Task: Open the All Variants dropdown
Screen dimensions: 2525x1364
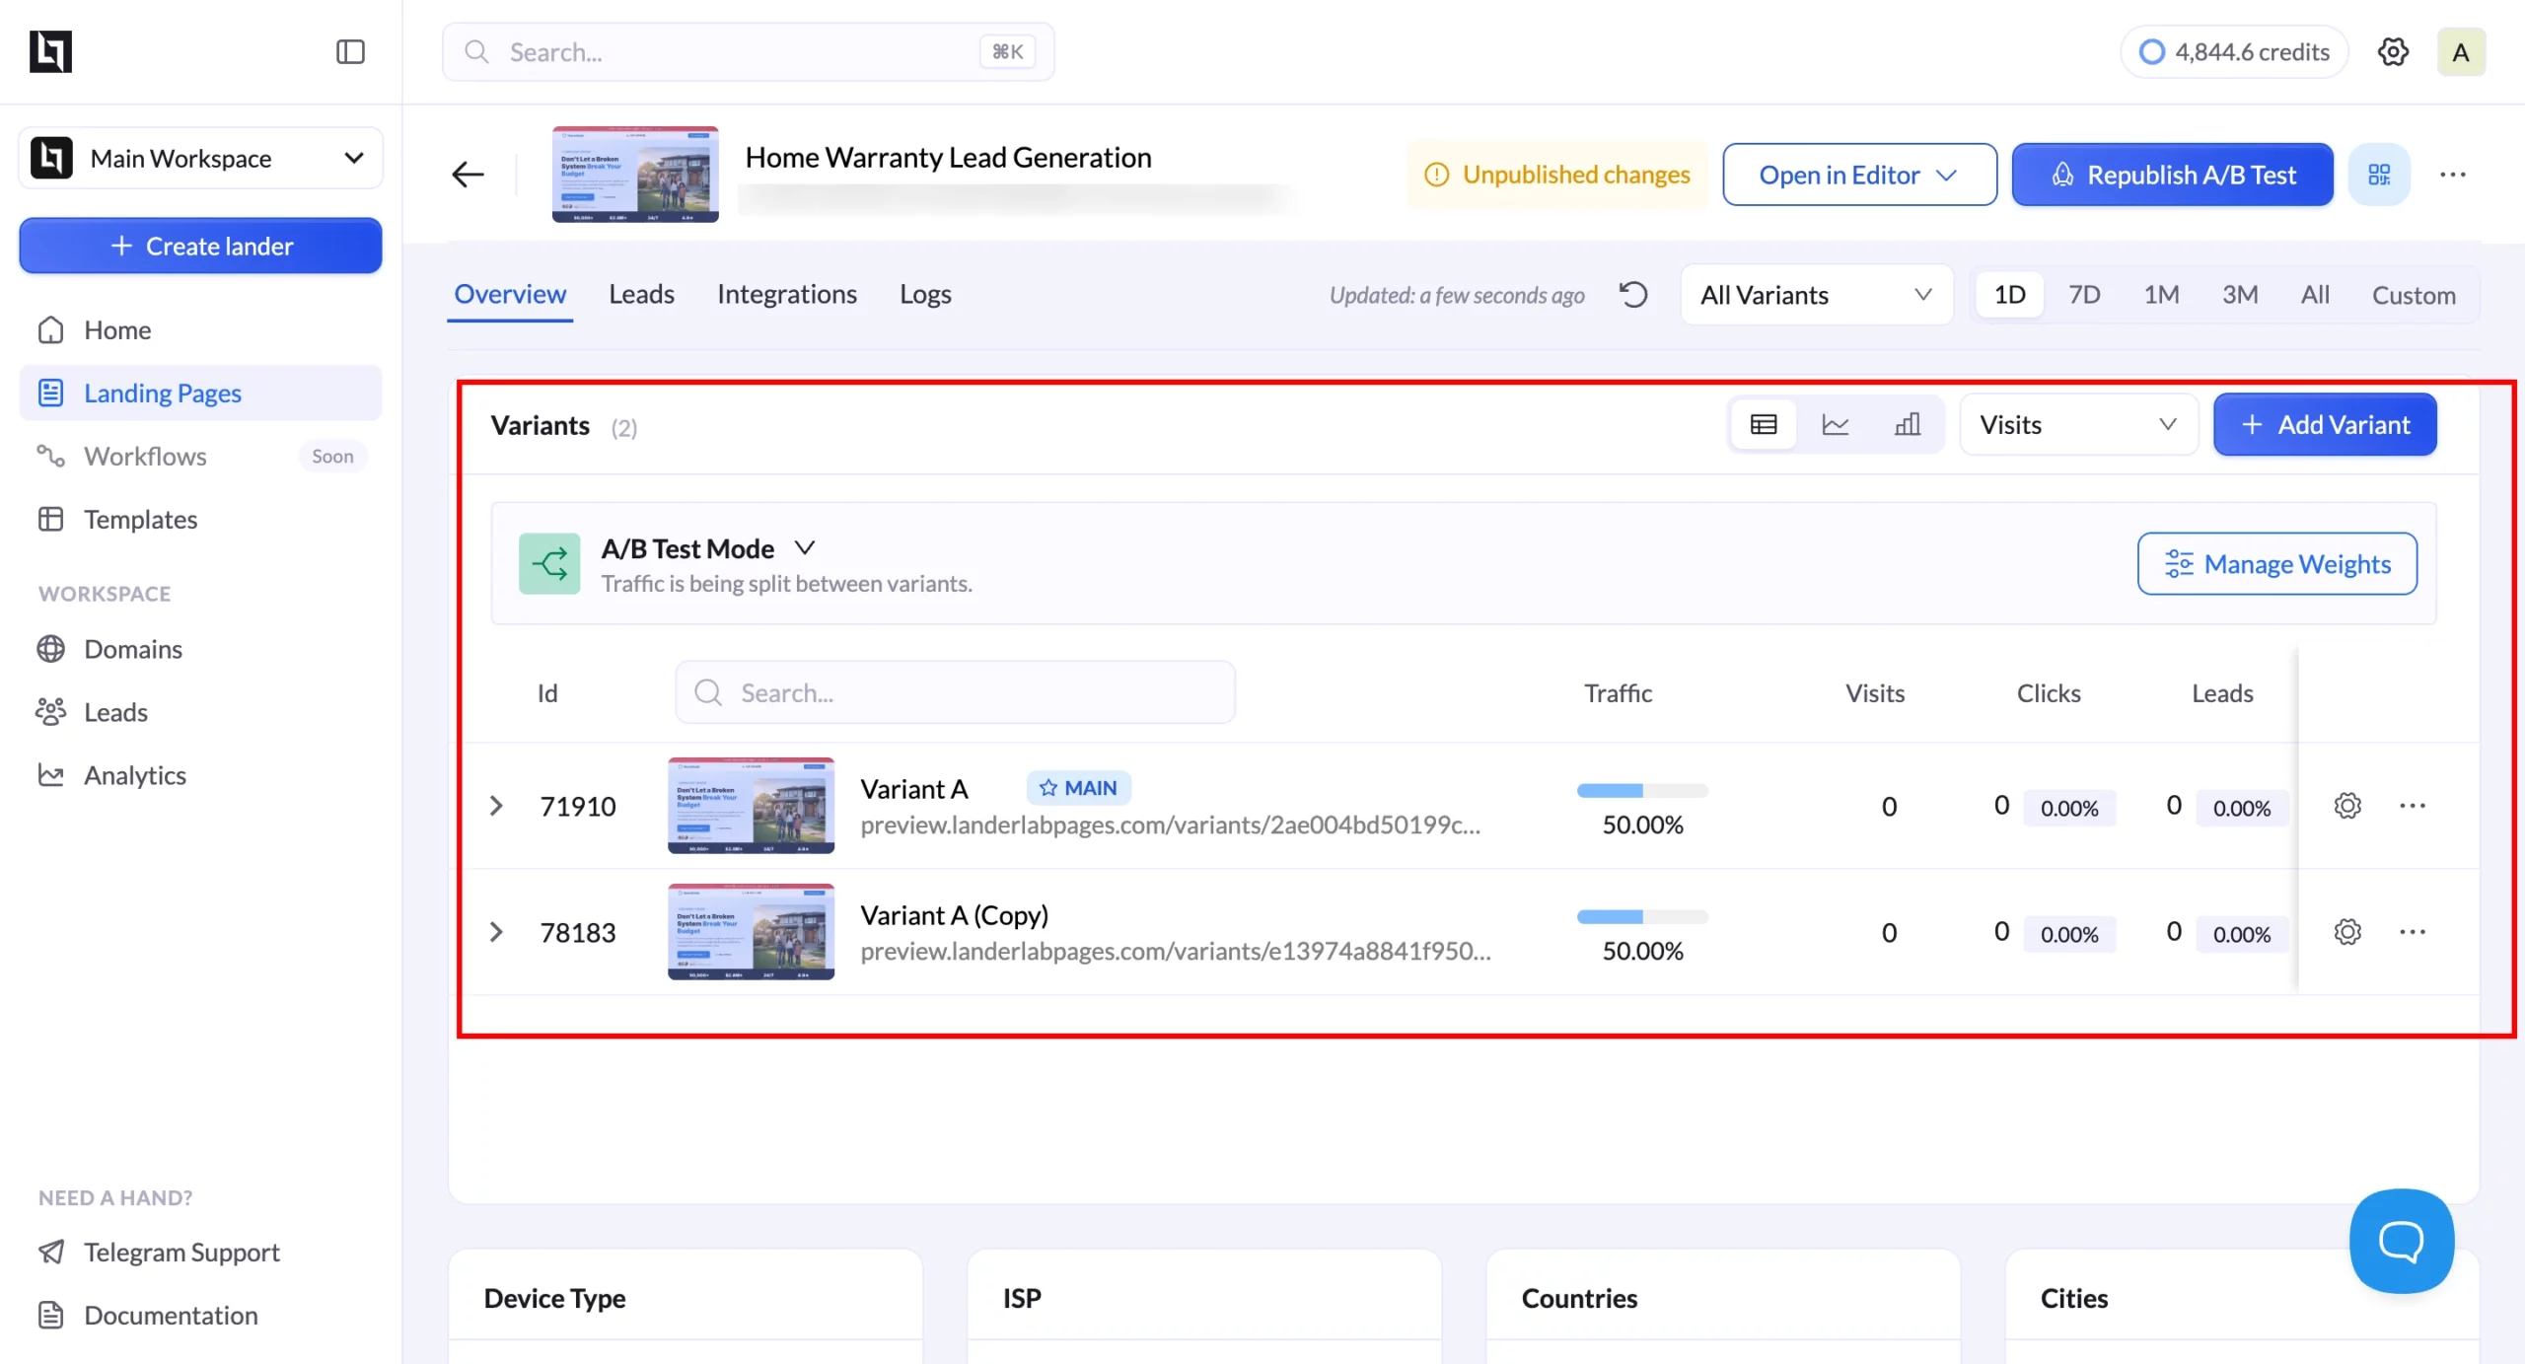Action: (1817, 294)
